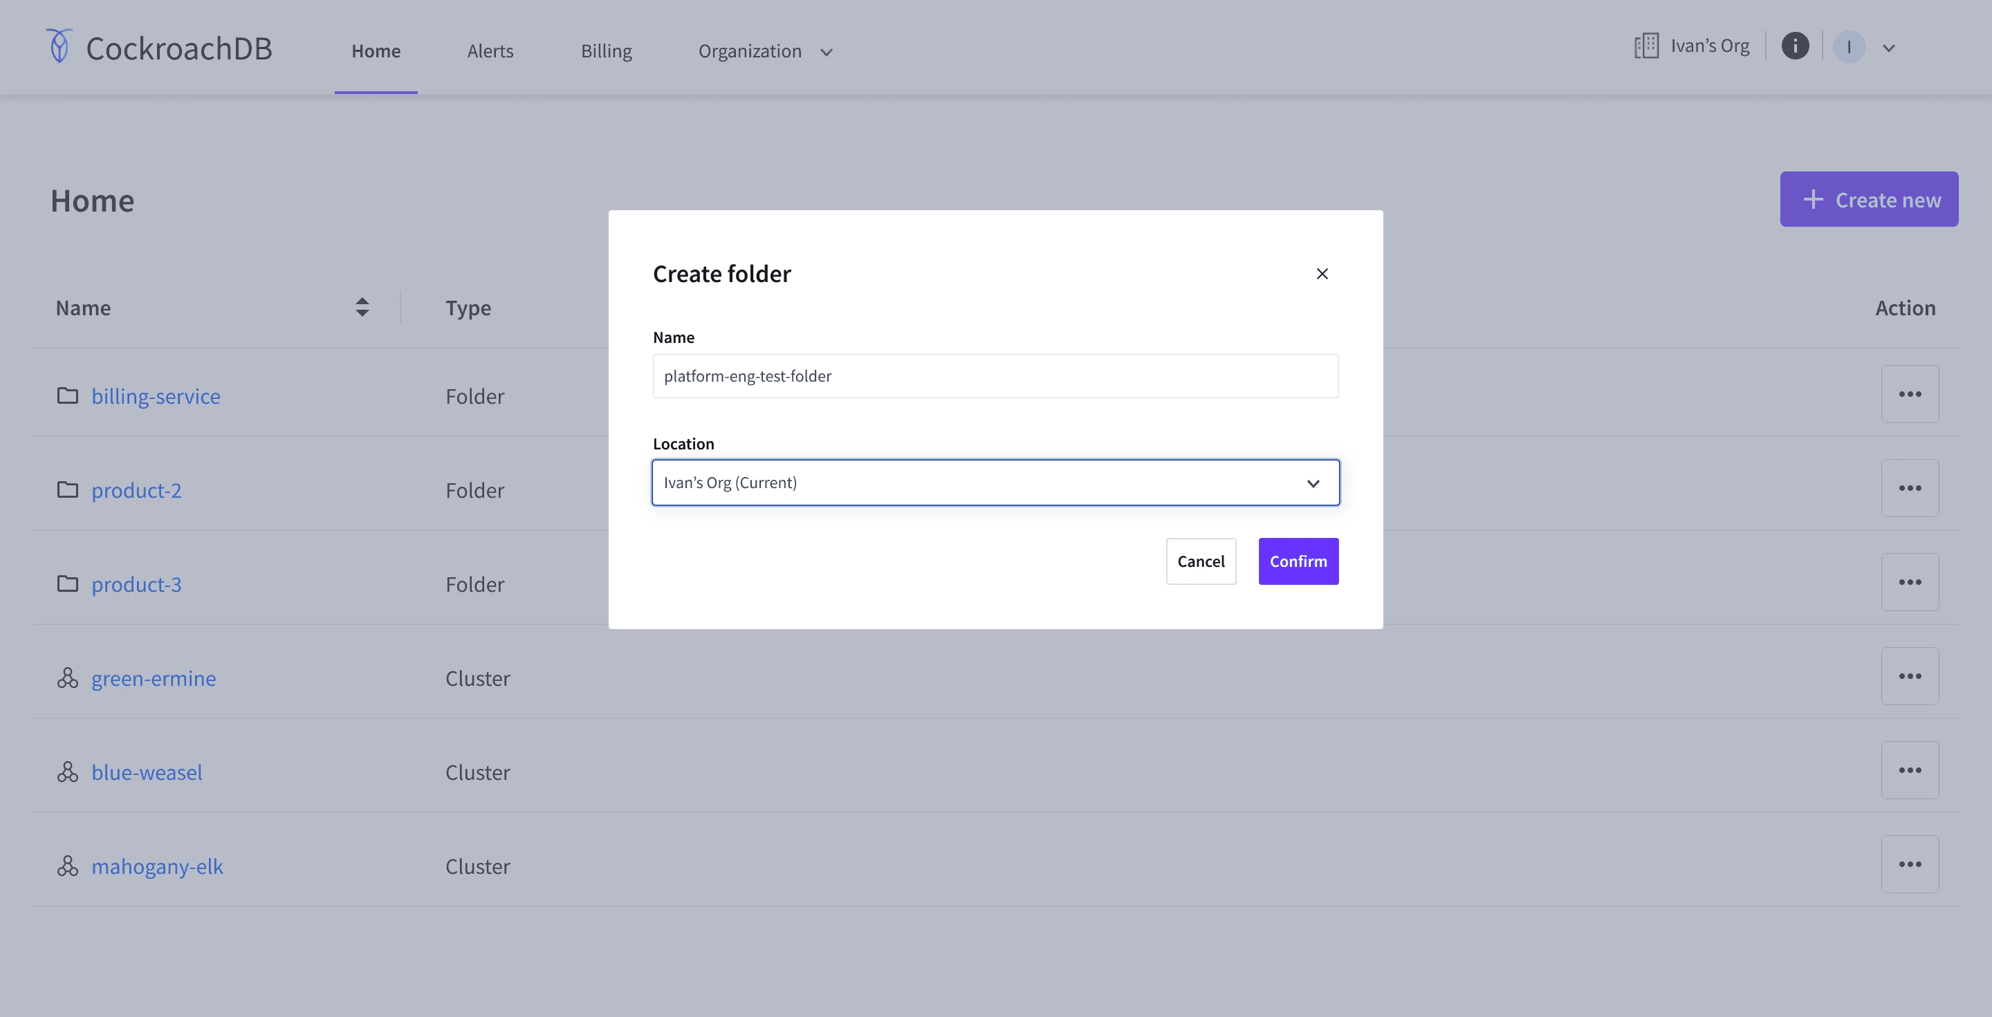The image size is (1992, 1017).
Task: Click the Ivan's Org label in header
Action: [1710, 46]
